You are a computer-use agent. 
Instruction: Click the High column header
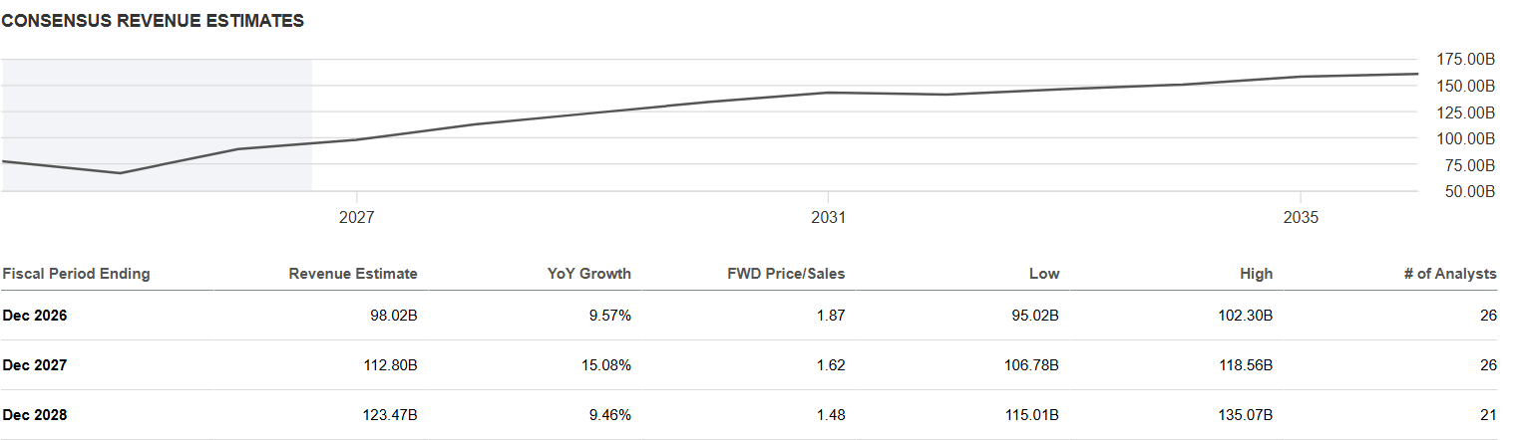point(1257,274)
